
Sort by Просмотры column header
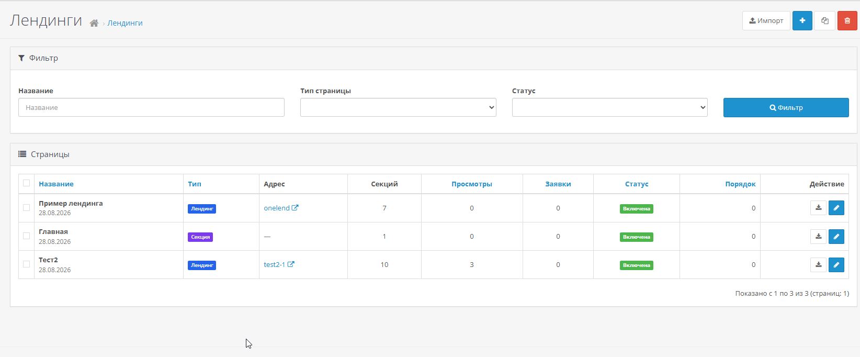tap(471, 184)
